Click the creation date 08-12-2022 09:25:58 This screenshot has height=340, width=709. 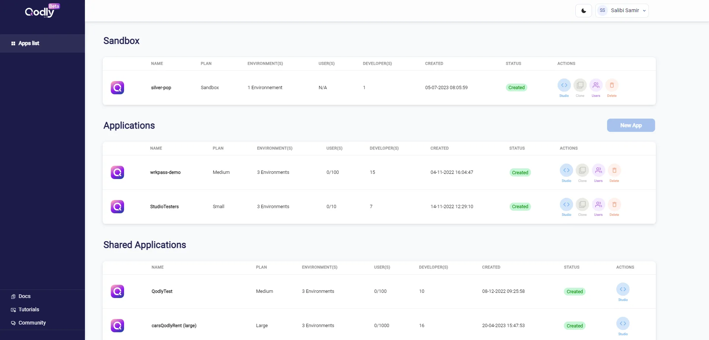pos(503,291)
